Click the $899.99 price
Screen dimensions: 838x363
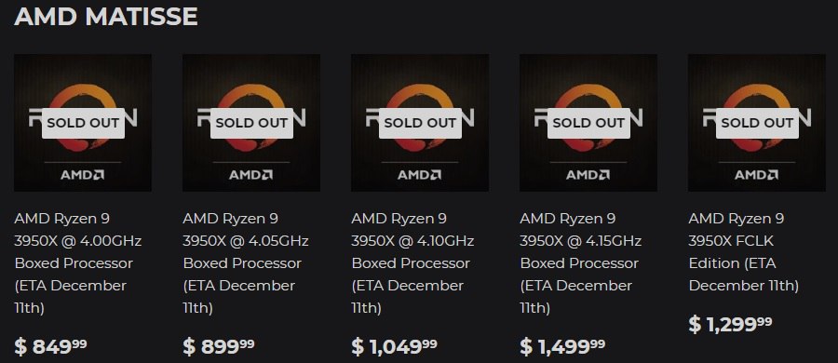219,346
